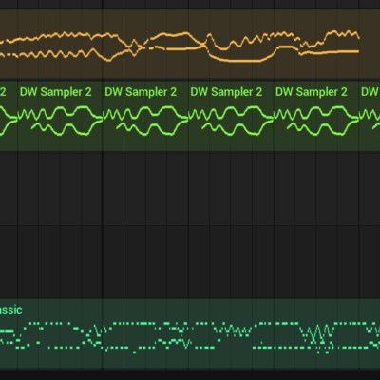Viewport: 380px width, 380px height.
Task: Select the Classic pattern clip name label
Action: 10,310
